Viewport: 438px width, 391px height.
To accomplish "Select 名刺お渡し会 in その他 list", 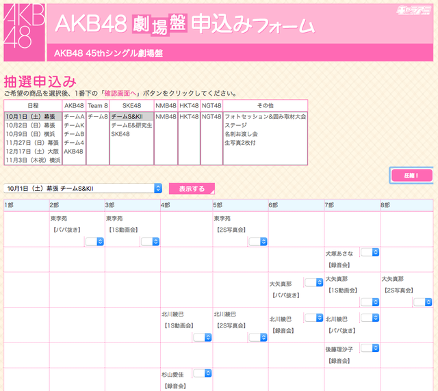I will pyautogui.click(x=242, y=134).
